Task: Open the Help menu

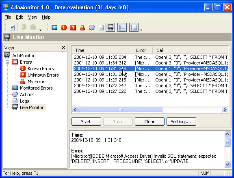Action: click(x=46, y=17)
